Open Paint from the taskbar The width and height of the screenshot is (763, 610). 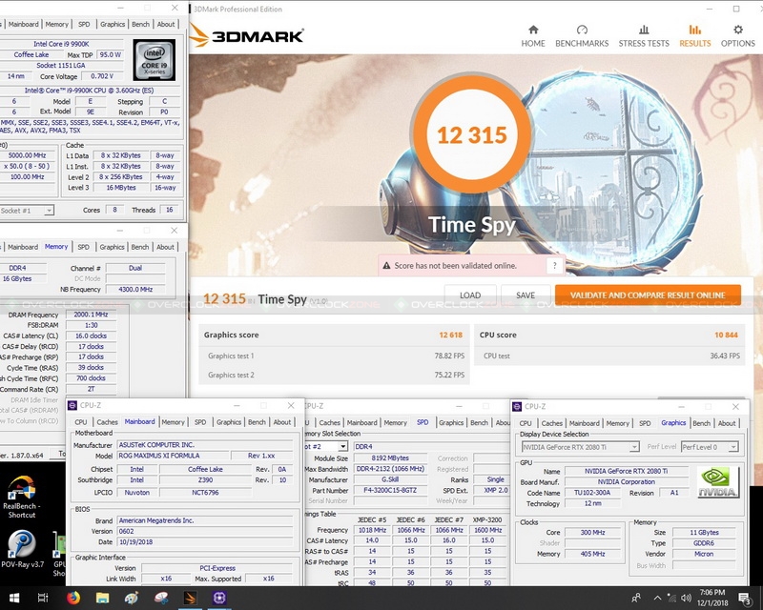(x=132, y=598)
